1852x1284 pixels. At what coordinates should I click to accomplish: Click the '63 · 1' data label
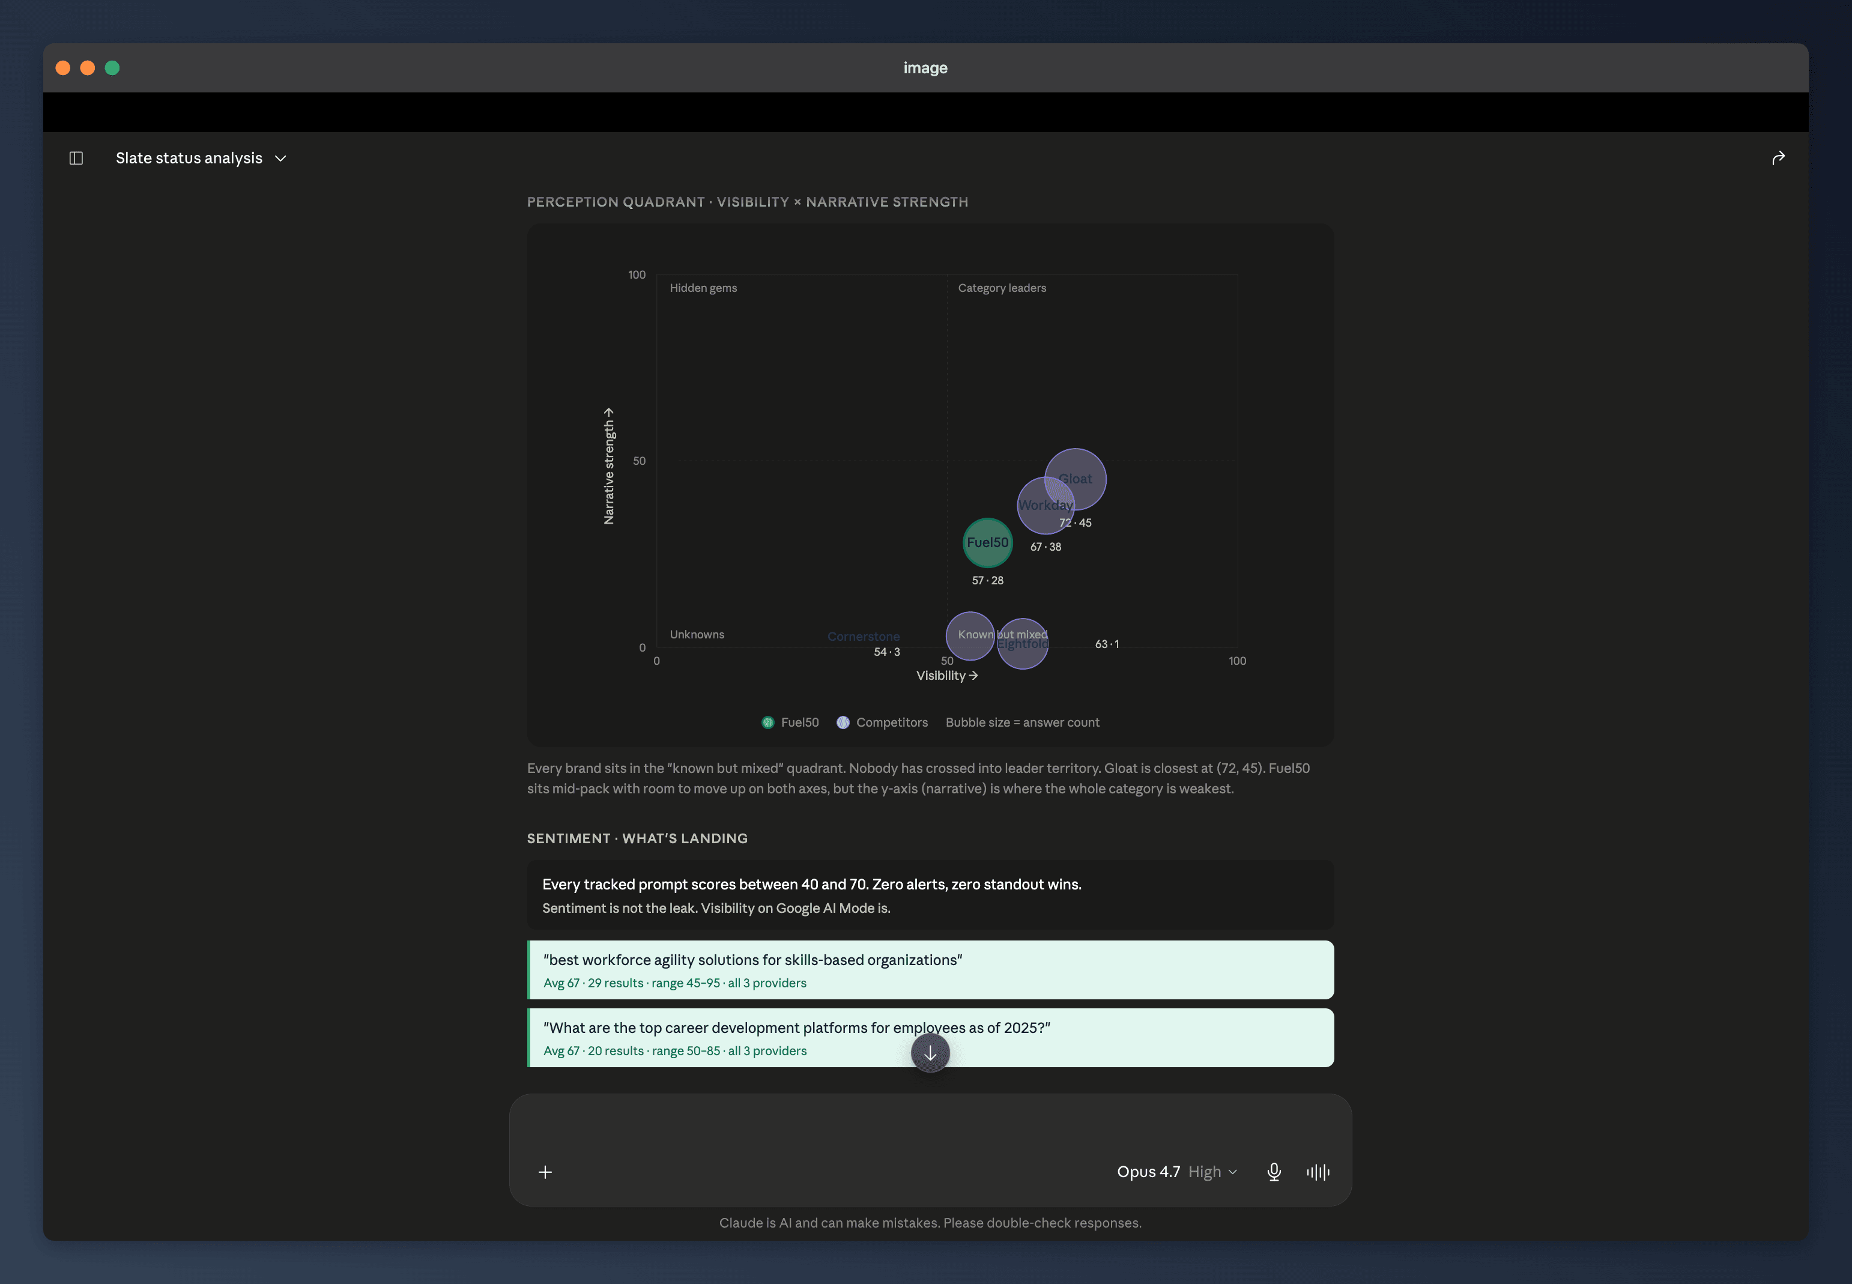point(1106,644)
